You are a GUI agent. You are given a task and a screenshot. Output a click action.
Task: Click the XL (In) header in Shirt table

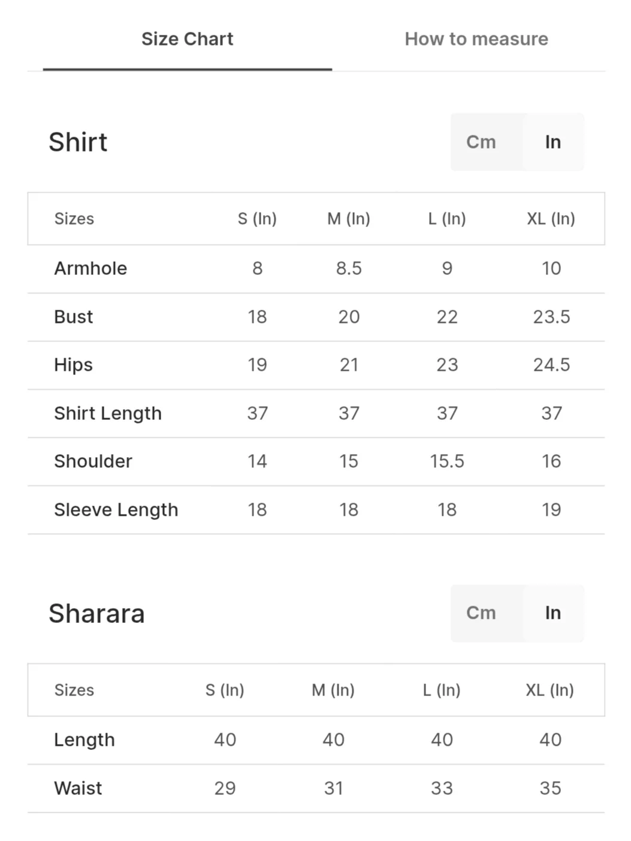(x=551, y=219)
